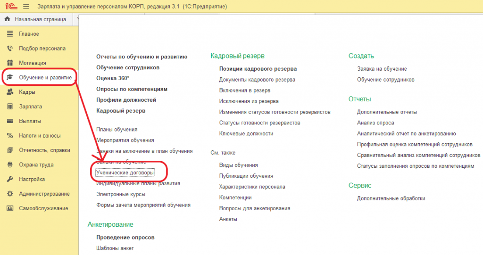Viewport: 483px width, 255px height.
Task: Open Публикации обучения
Action: [x=246, y=176]
